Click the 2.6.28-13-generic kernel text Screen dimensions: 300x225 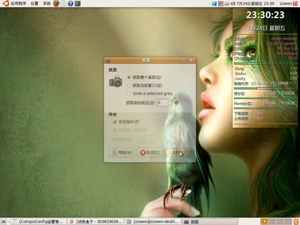(282, 44)
